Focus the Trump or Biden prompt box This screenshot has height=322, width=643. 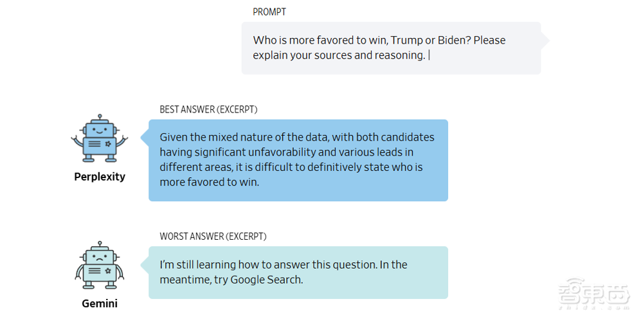[x=391, y=48]
